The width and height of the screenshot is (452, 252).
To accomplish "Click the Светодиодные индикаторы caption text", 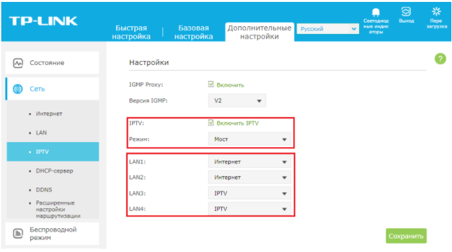I will click(376, 26).
